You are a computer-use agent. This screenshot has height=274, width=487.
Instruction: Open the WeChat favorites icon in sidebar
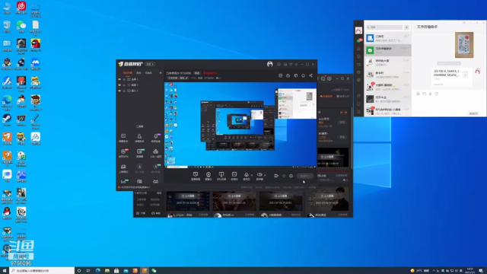click(x=358, y=56)
